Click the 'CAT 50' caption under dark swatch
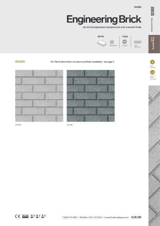Image resolution: width=160 pixels, height=226 pixels. [x=70, y=125]
